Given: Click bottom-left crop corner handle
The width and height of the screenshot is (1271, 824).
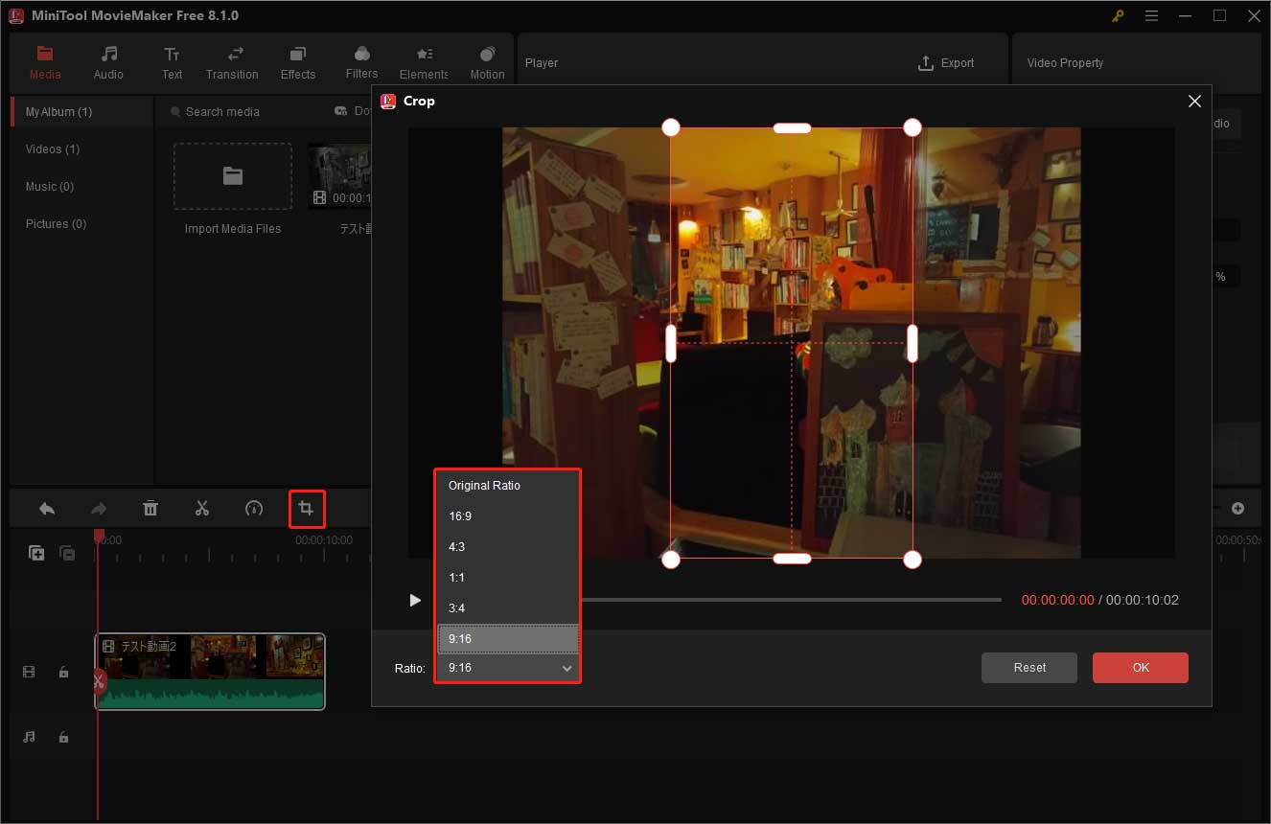Looking at the screenshot, I should (x=671, y=559).
